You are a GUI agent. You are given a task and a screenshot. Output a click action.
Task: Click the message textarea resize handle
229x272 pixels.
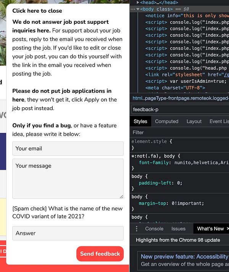121,197
